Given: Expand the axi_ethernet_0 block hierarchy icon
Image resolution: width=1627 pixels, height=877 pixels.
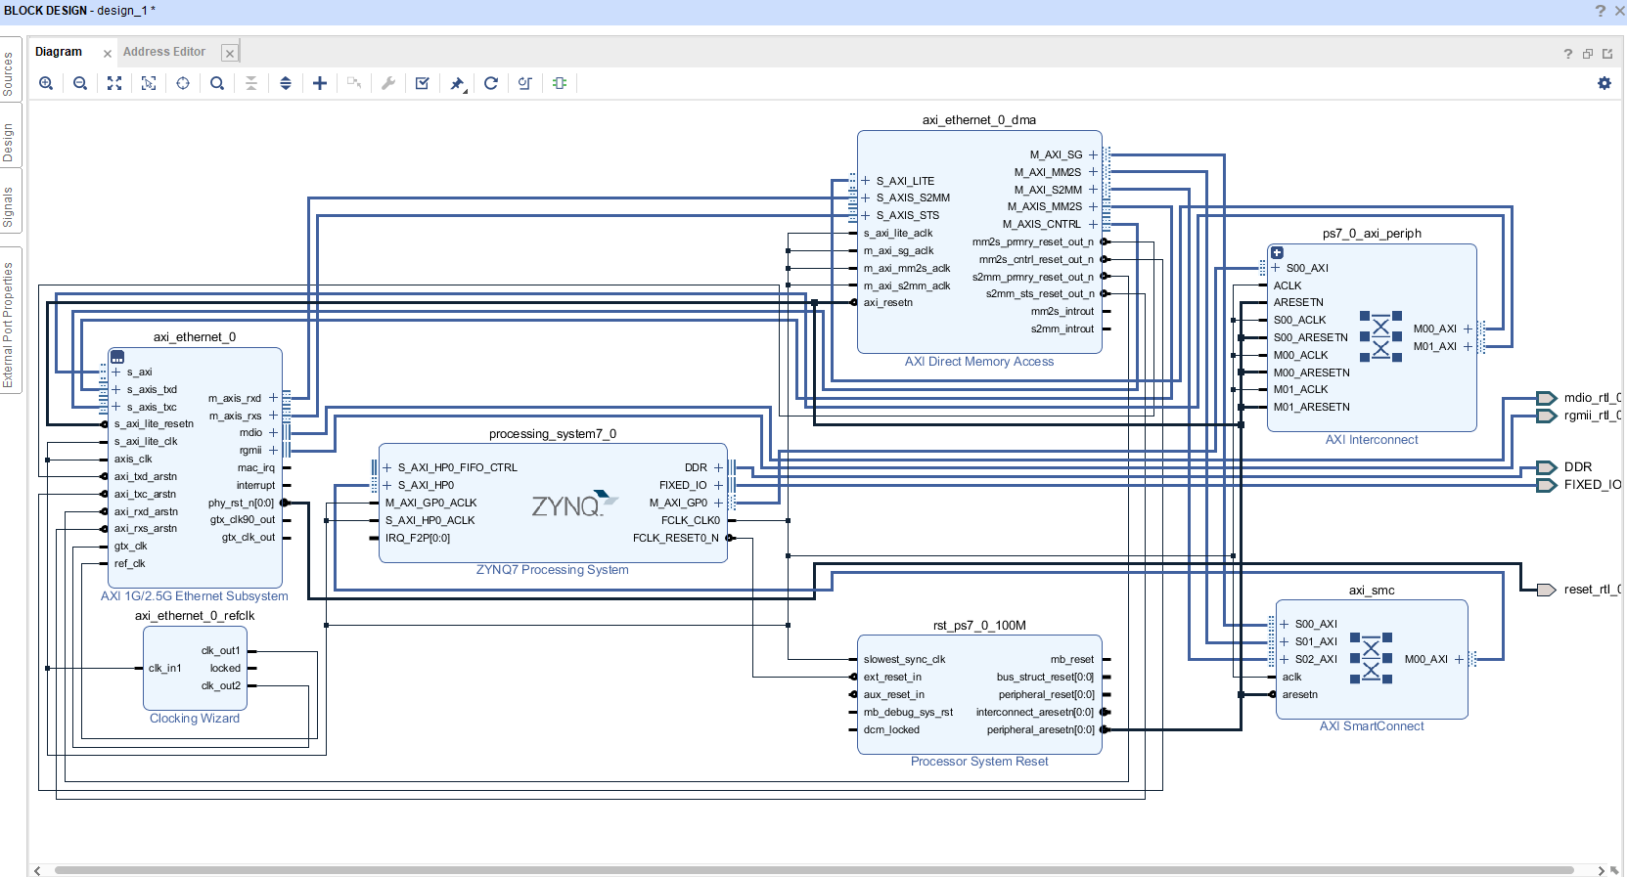Looking at the screenshot, I should click(x=117, y=357).
